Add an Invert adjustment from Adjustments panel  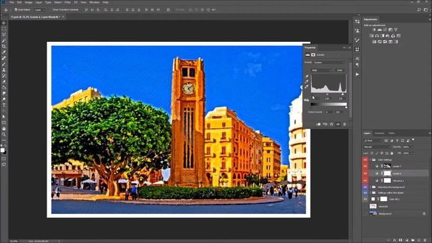pyautogui.click(x=374, y=42)
